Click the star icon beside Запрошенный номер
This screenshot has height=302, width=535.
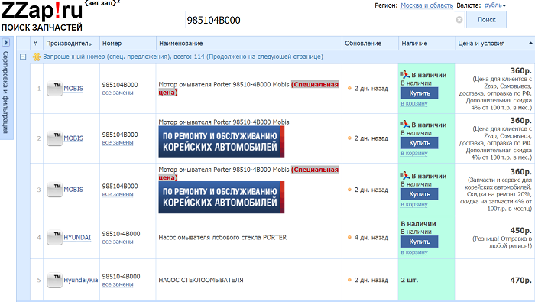37,57
